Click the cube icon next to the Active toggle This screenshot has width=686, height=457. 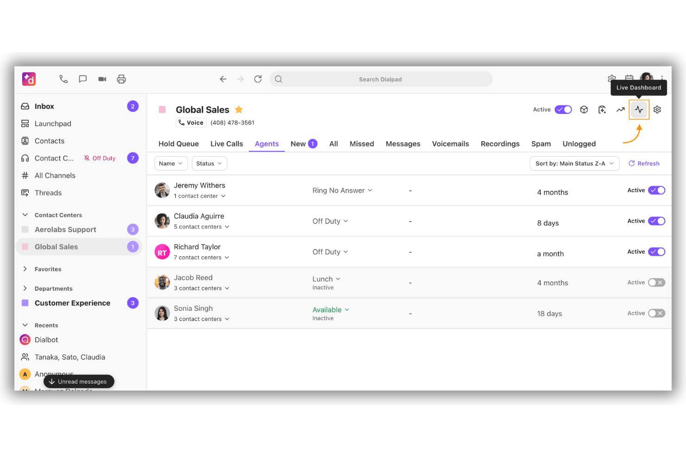[x=584, y=110]
